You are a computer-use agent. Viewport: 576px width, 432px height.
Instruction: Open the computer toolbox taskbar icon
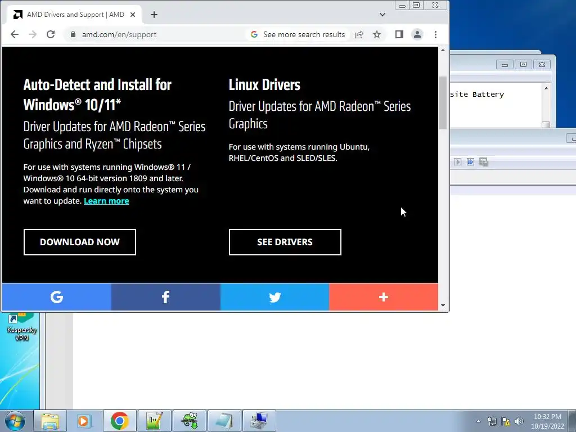pos(259,421)
